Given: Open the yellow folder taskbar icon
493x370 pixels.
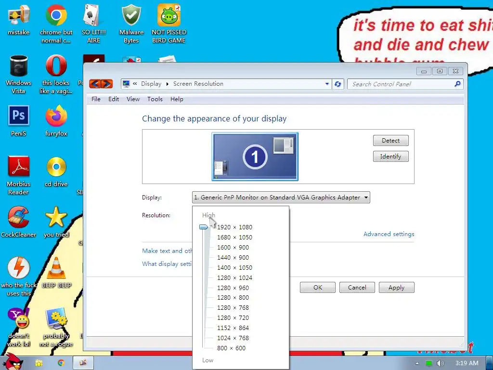Looking at the screenshot, I should [39, 363].
